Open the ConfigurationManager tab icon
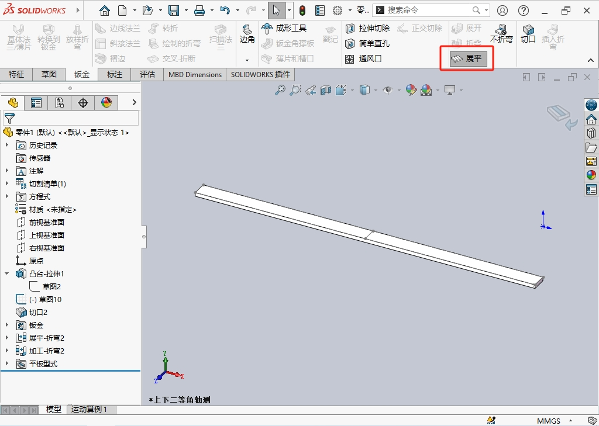599x426 pixels. tap(60, 103)
